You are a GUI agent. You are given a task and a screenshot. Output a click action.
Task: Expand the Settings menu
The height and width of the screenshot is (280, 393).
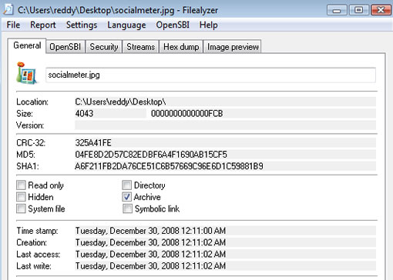[82, 25]
